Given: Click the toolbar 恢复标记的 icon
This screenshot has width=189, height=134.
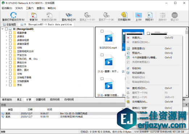Looking at the screenshot, I should click(x=49, y=15).
